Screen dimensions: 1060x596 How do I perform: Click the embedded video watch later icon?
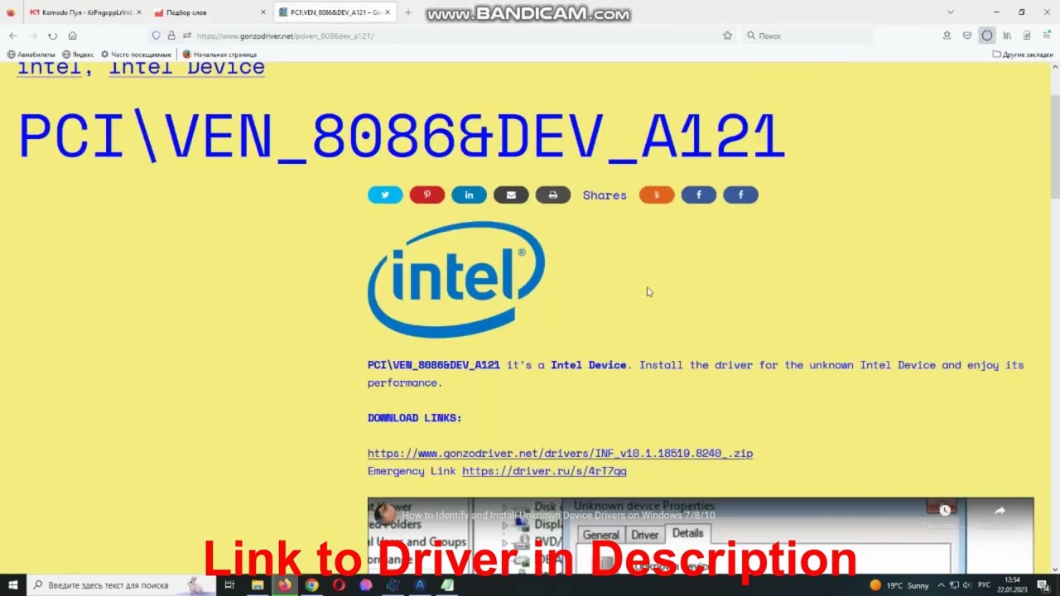pyautogui.click(x=944, y=510)
